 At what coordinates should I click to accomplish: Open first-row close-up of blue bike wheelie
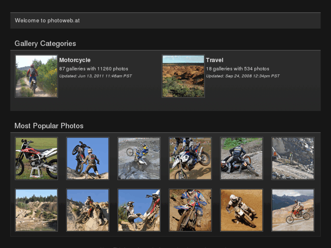coord(190,158)
